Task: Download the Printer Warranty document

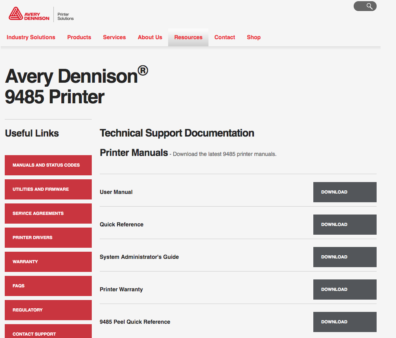Action: (345, 289)
